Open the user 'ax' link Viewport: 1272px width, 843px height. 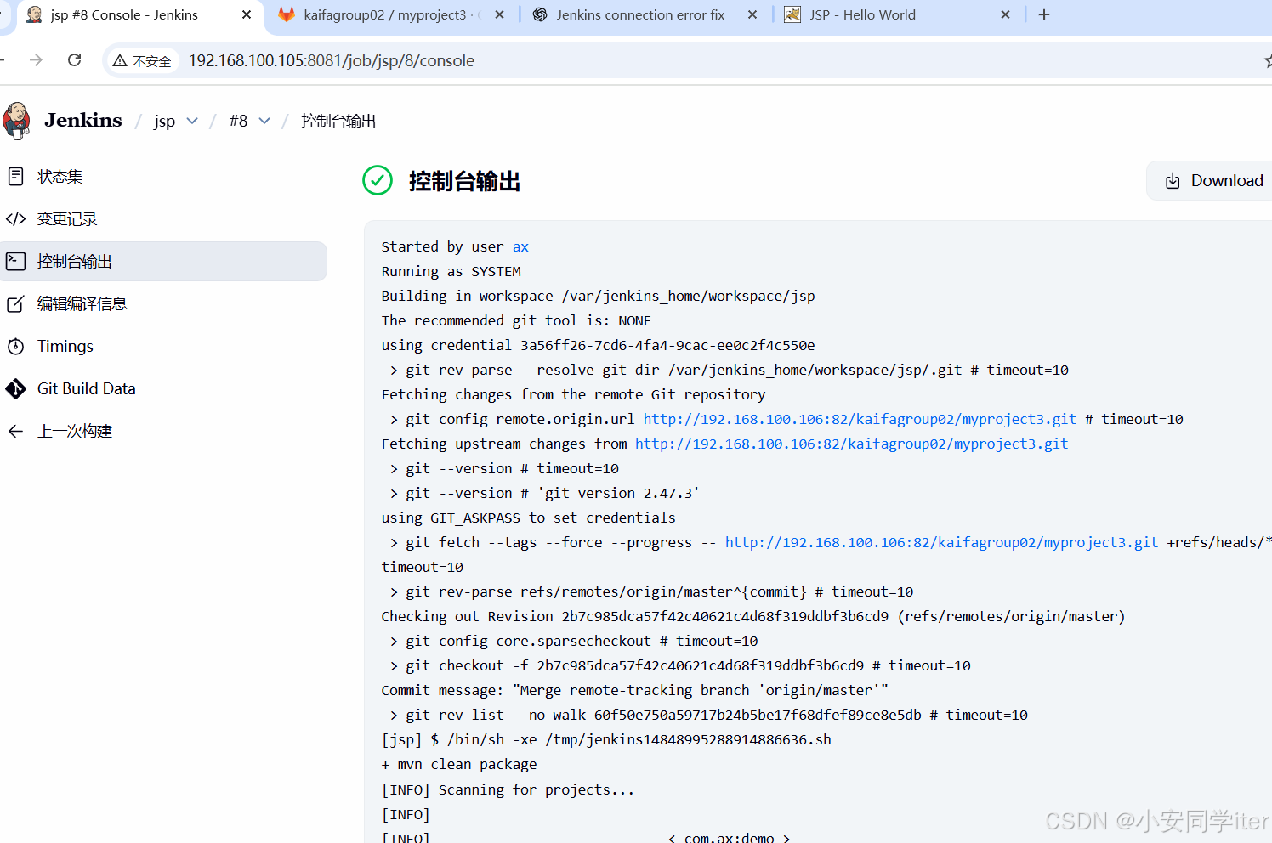520,247
